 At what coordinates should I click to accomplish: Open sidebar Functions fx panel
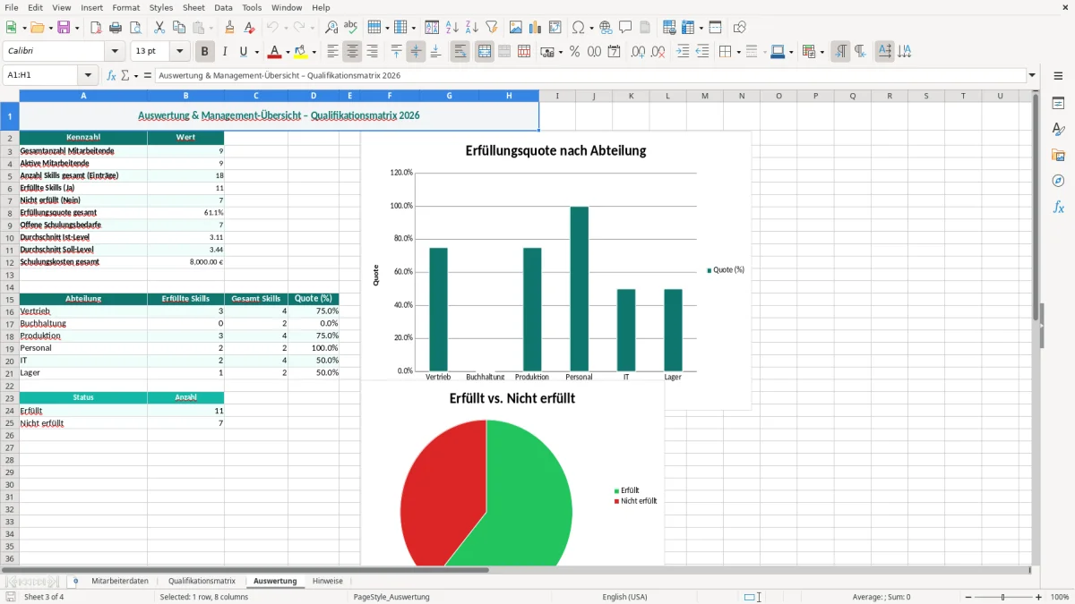(x=1058, y=208)
